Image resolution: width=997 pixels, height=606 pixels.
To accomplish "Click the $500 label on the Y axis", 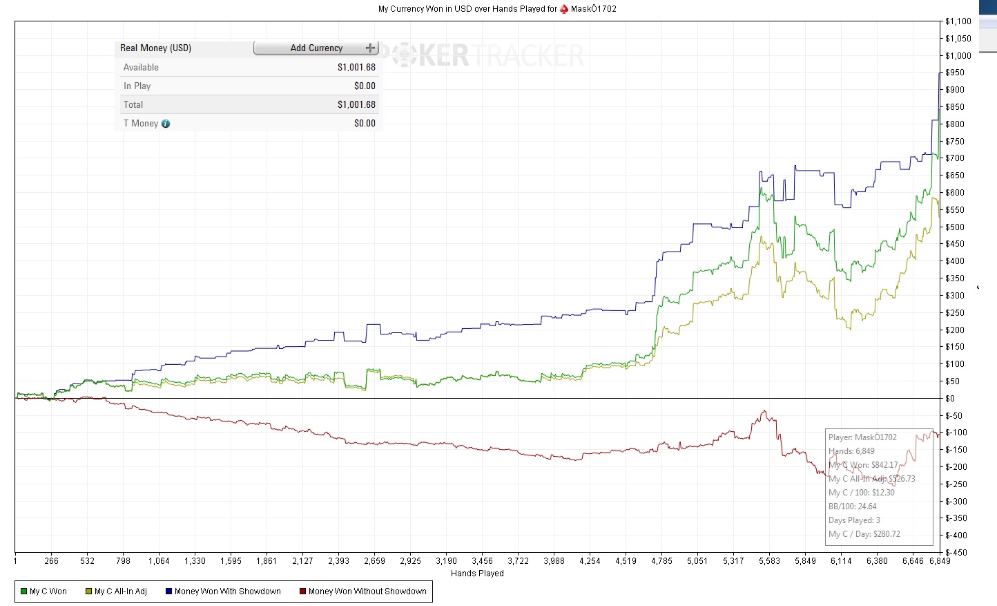I will (955, 227).
